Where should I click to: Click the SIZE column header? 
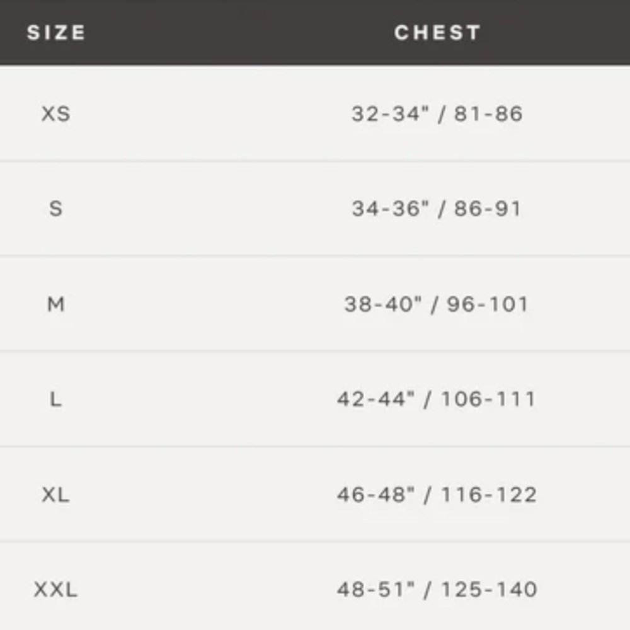[56, 33]
